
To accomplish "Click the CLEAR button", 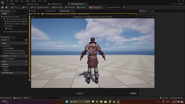I will click(x=133, y=93).
